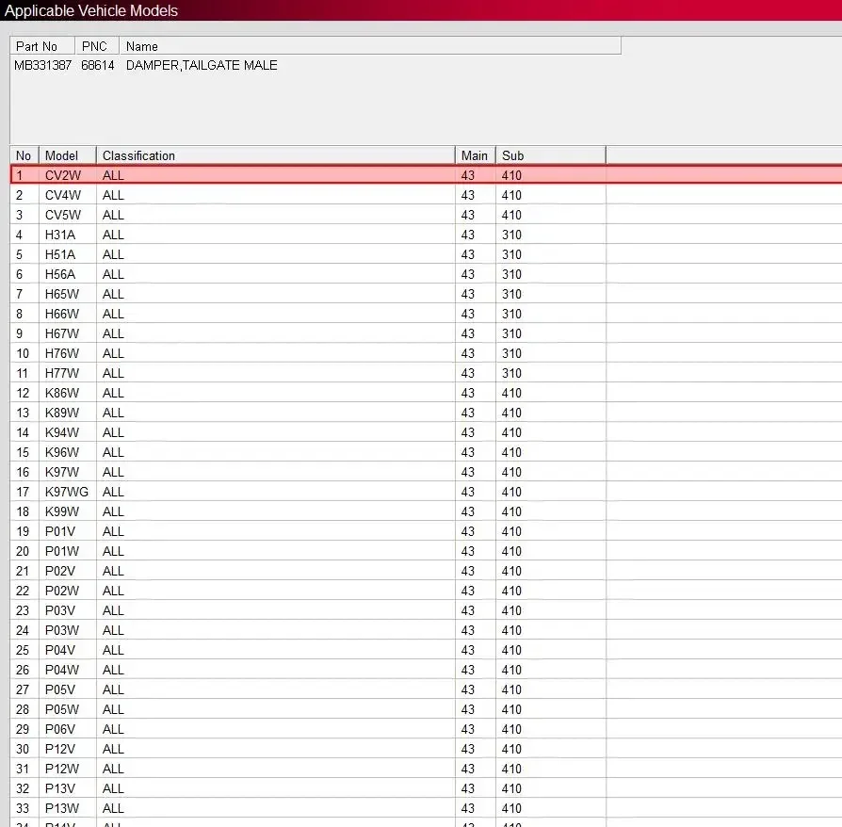Select the P12W model row

coord(427,769)
